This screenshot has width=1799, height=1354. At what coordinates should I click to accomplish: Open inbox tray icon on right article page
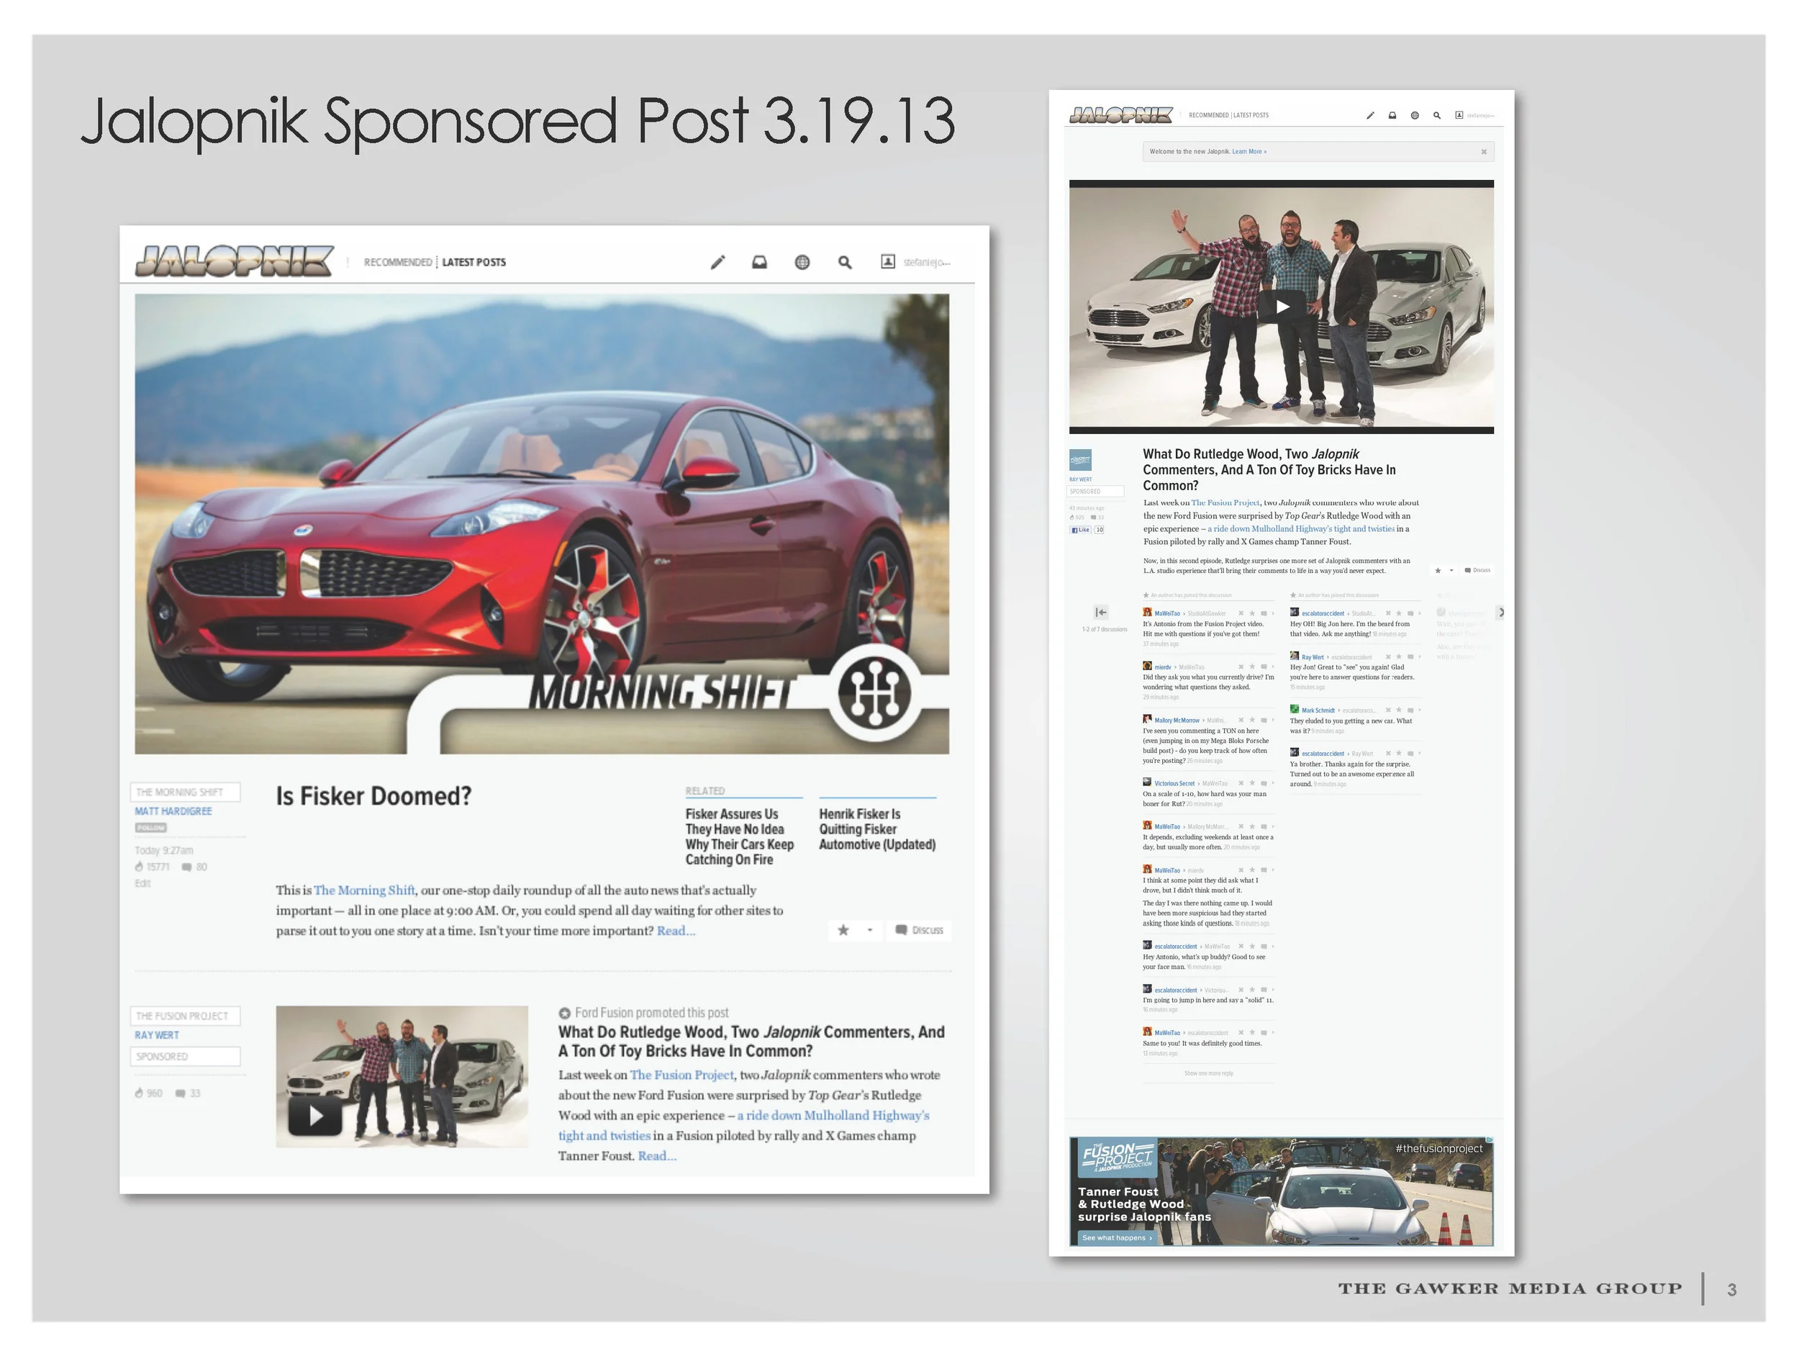pyautogui.click(x=1392, y=116)
